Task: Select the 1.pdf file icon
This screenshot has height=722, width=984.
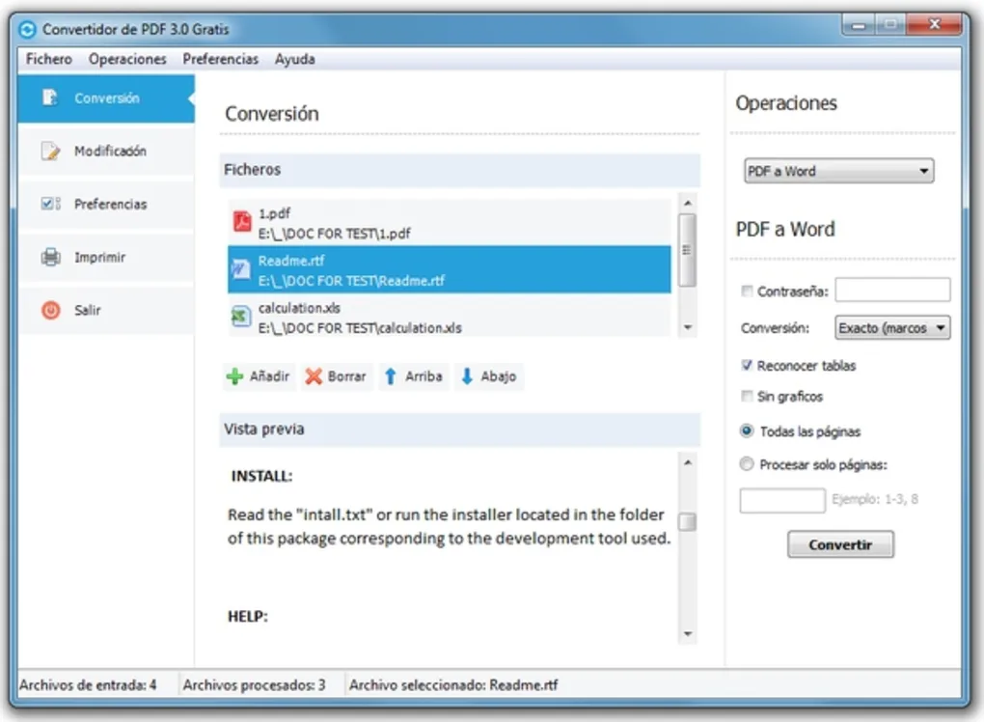Action: pyautogui.click(x=241, y=222)
